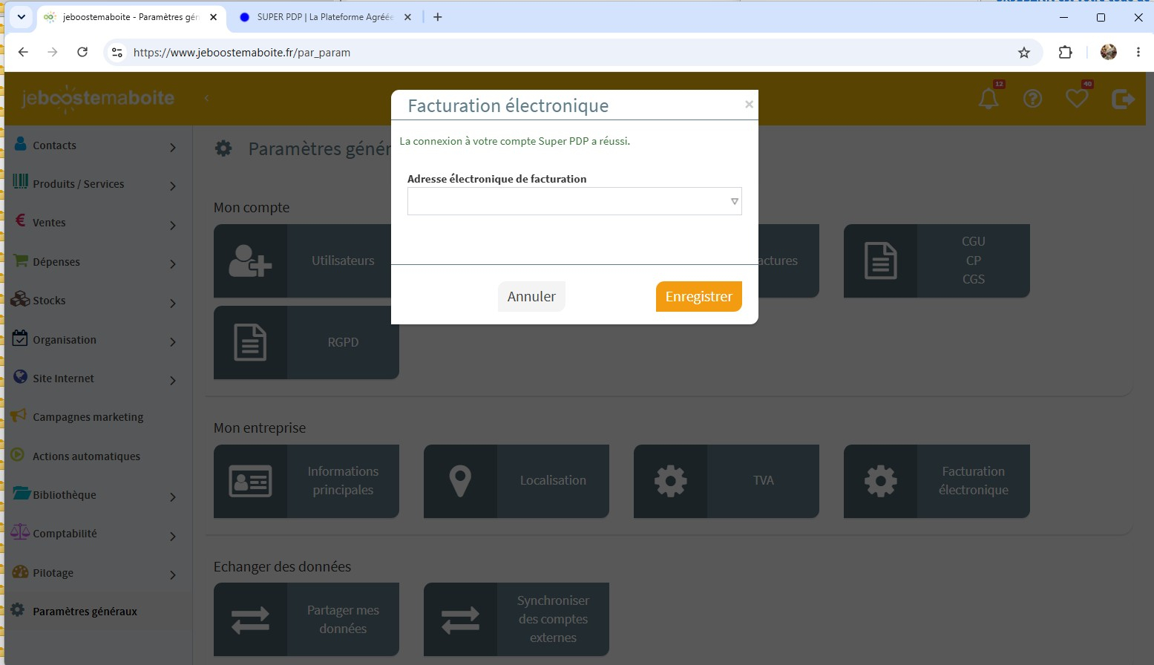Click the logout arrow icon
The width and height of the screenshot is (1154, 665).
(1123, 98)
